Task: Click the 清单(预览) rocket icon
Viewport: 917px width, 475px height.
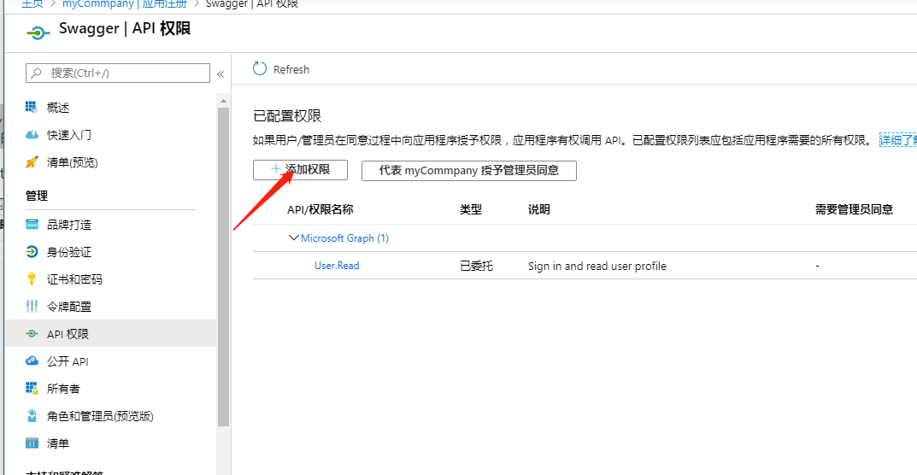Action: click(32, 162)
